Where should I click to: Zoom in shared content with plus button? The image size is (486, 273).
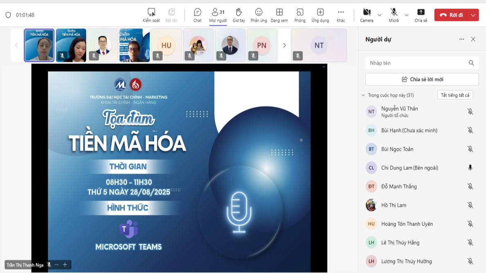(x=65, y=265)
